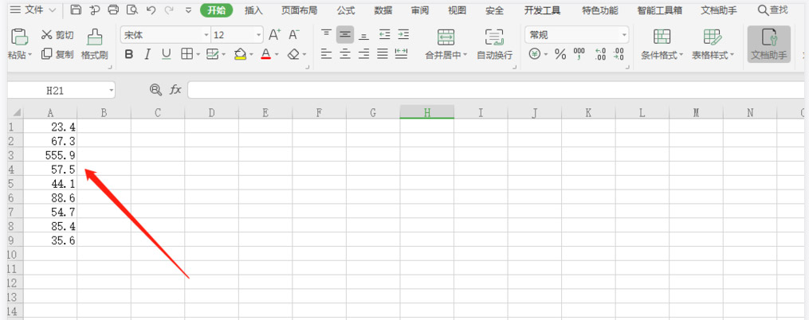
Task: Activate Format Painter (格式刷)
Action: pyautogui.click(x=94, y=45)
